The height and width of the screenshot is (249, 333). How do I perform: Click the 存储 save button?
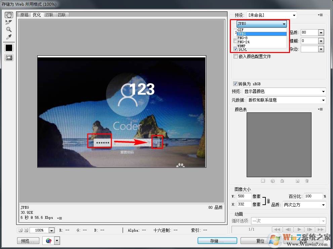(217, 241)
